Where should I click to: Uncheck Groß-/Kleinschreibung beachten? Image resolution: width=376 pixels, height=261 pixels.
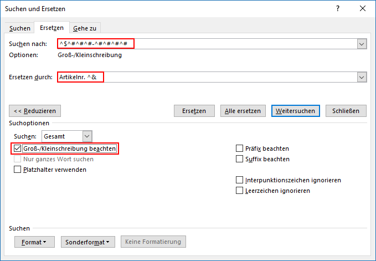pyautogui.click(x=17, y=149)
